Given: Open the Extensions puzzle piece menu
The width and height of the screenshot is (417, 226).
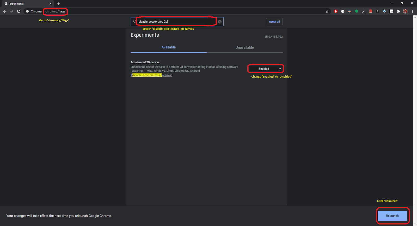Looking at the screenshot, I should [398, 11].
